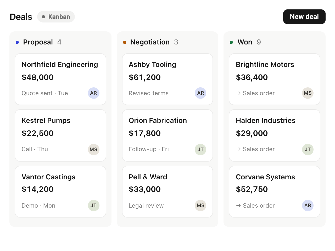Click the Vantor Castings title

click(48, 177)
